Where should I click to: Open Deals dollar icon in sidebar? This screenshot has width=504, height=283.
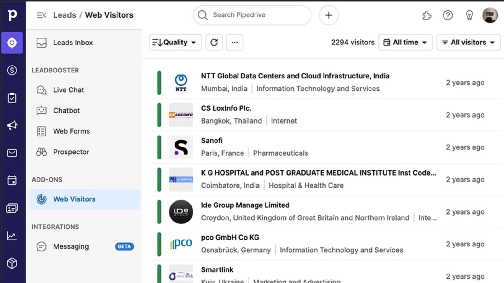12,70
